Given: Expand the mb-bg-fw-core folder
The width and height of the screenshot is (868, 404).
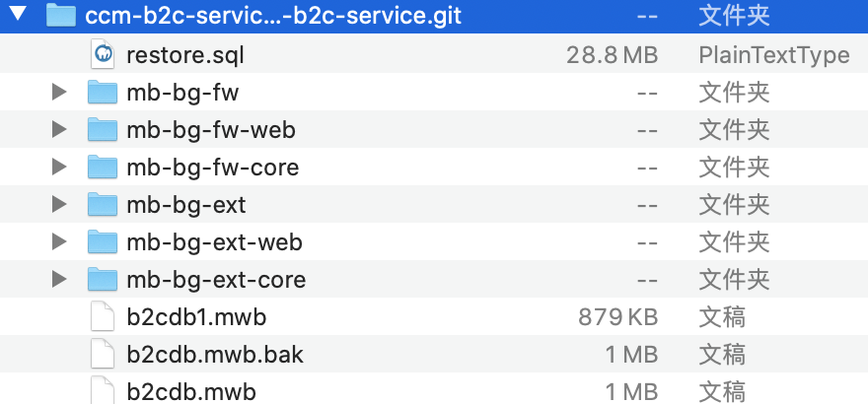Looking at the screenshot, I should tap(58, 167).
